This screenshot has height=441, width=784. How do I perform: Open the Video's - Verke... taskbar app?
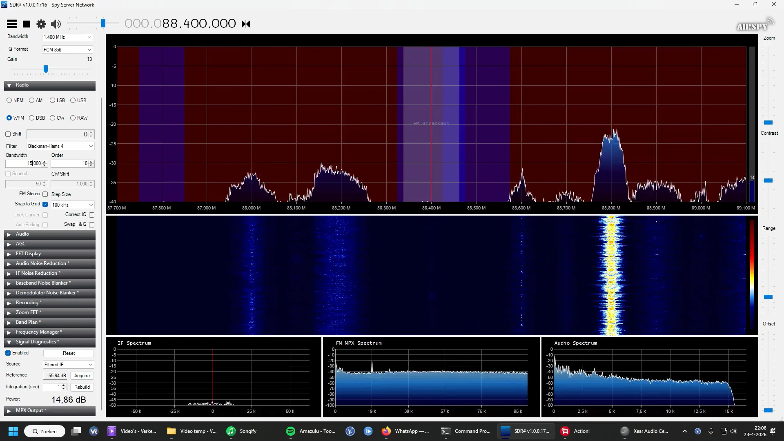click(132, 431)
